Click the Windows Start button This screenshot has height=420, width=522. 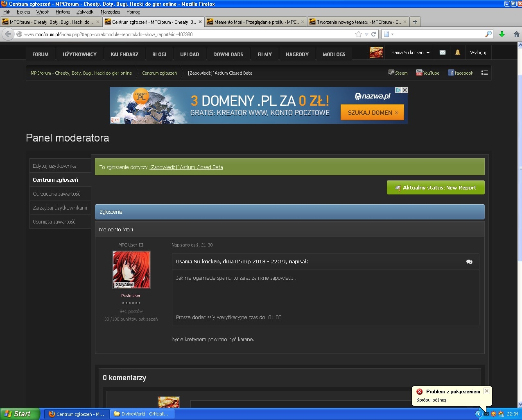(20, 414)
